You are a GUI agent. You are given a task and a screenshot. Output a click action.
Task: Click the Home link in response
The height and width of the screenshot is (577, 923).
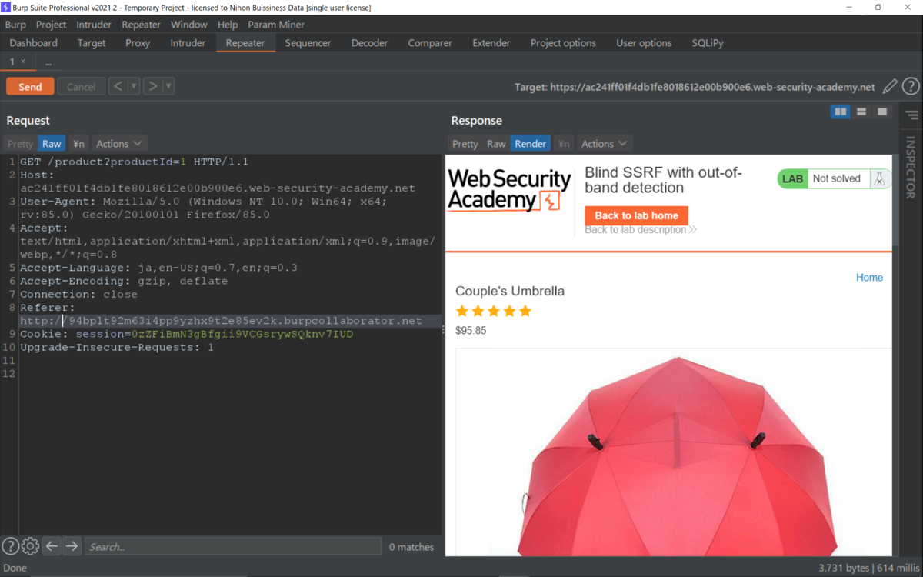point(869,278)
